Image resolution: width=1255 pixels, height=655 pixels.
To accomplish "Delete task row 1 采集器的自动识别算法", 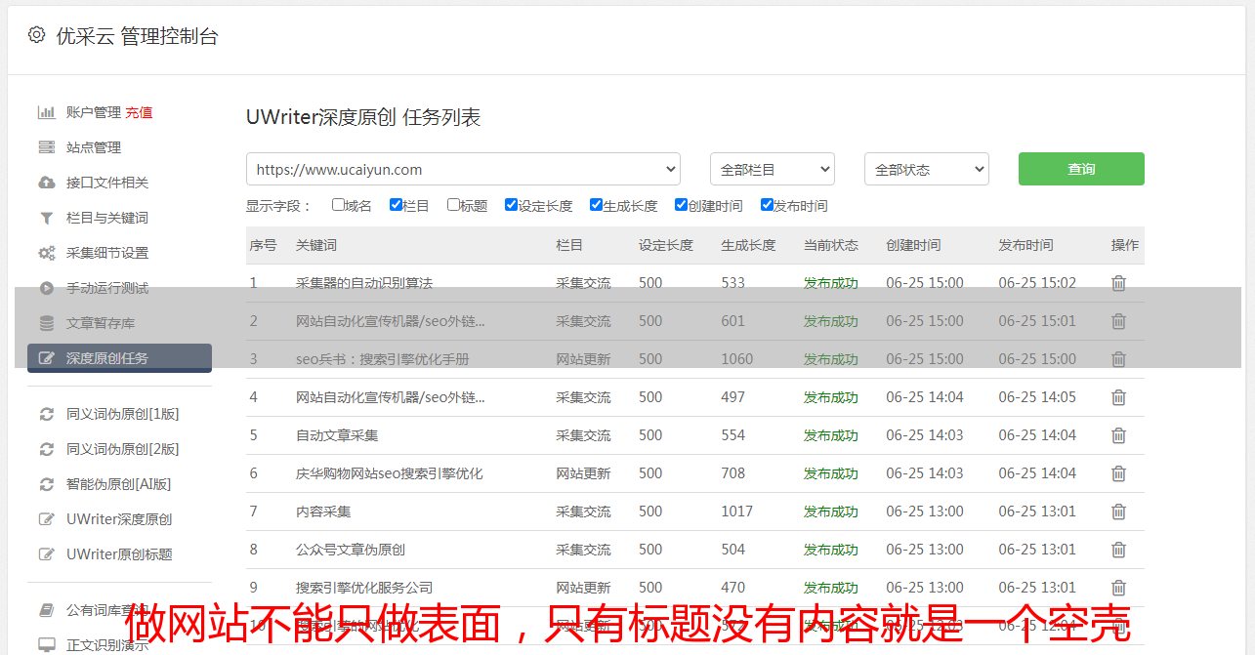I will pos(1118,283).
